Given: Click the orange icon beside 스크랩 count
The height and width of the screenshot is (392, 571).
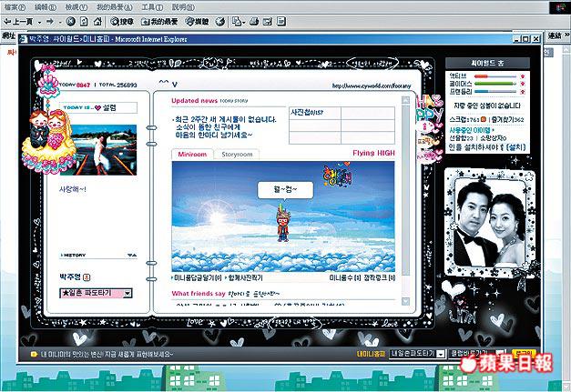Looking at the screenshot, I should pos(484,119).
